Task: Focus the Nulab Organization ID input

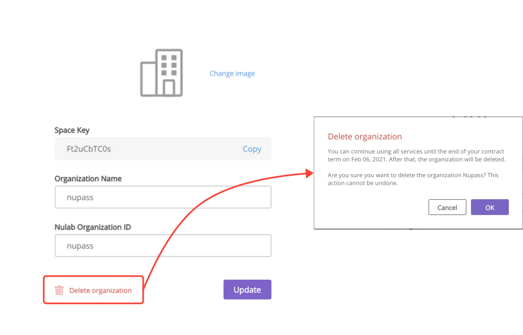Action: click(163, 246)
